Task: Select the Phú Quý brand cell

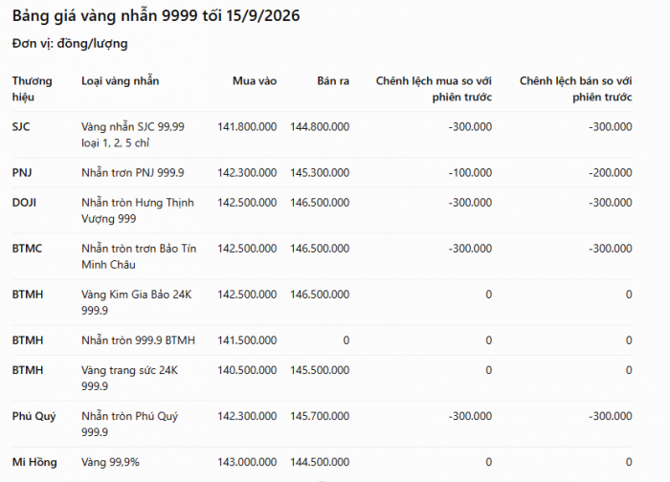Action: click(x=33, y=416)
